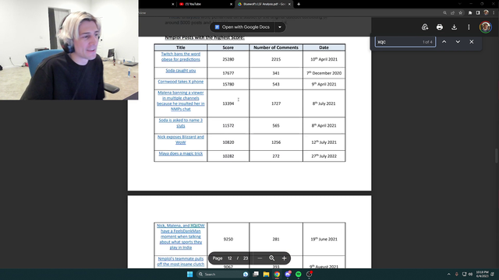
Task: Click the page scrollbar thumb
Action: tap(497, 156)
